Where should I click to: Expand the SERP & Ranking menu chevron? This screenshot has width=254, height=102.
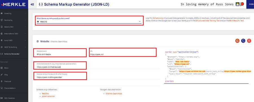tap(25, 47)
